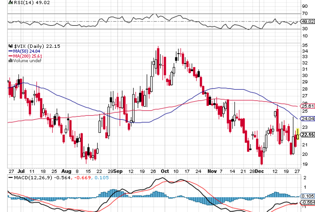Click the red MA(200) legend line marker
This screenshot has width=315, height=212.
(x=10, y=56)
